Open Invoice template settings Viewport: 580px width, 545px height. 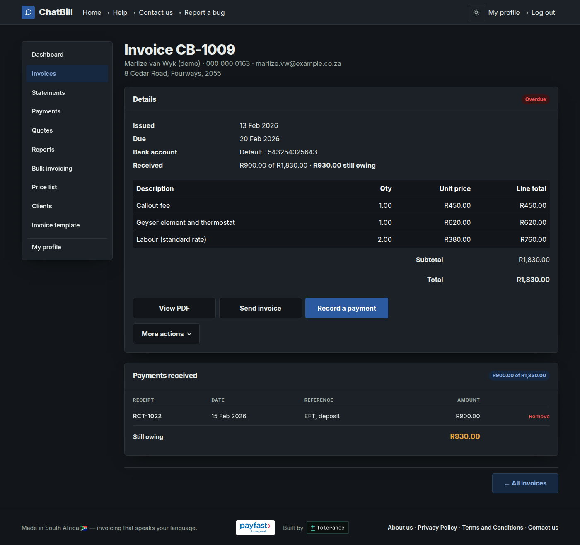[x=67, y=225]
